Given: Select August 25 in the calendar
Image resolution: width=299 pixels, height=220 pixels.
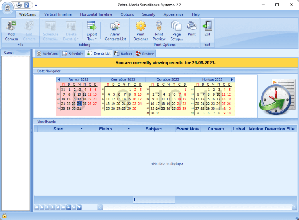Looking at the screenshot, I should pos(84,104).
